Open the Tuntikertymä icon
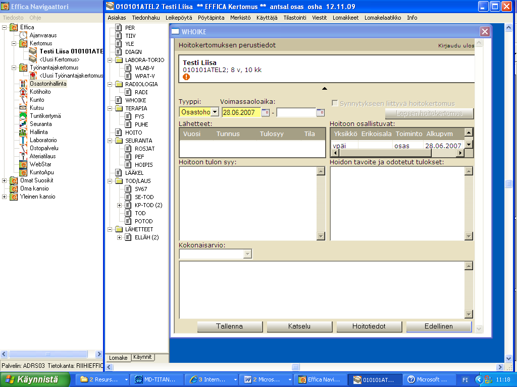 point(23,116)
